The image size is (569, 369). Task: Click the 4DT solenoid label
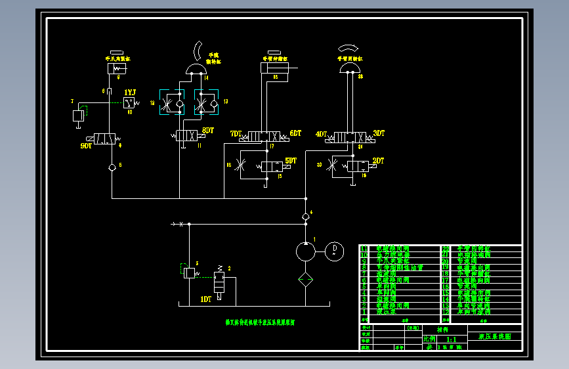tap(321, 134)
